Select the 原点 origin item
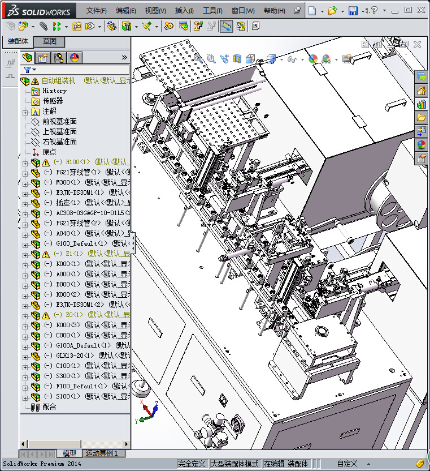The width and height of the screenshot is (430, 471). coord(50,152)
